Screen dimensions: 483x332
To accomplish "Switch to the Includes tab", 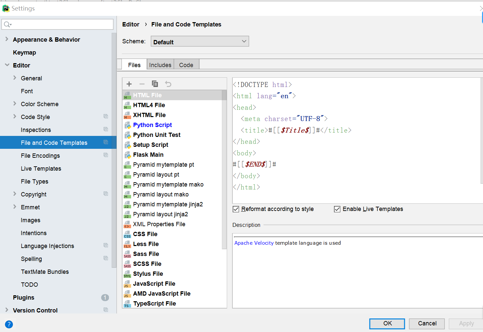I will pyautogui.click(x=160, y=65).
